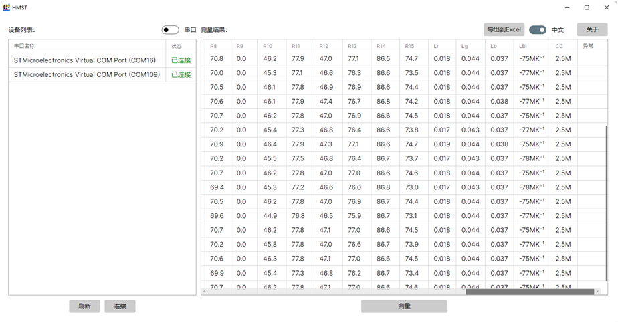Select the COM109 virtual COM port row

(86, 74)
